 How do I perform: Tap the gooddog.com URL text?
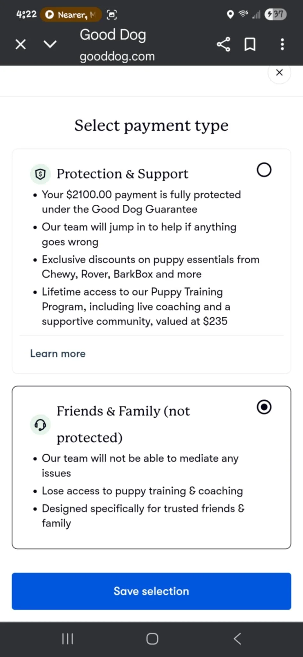pos(117,56)
